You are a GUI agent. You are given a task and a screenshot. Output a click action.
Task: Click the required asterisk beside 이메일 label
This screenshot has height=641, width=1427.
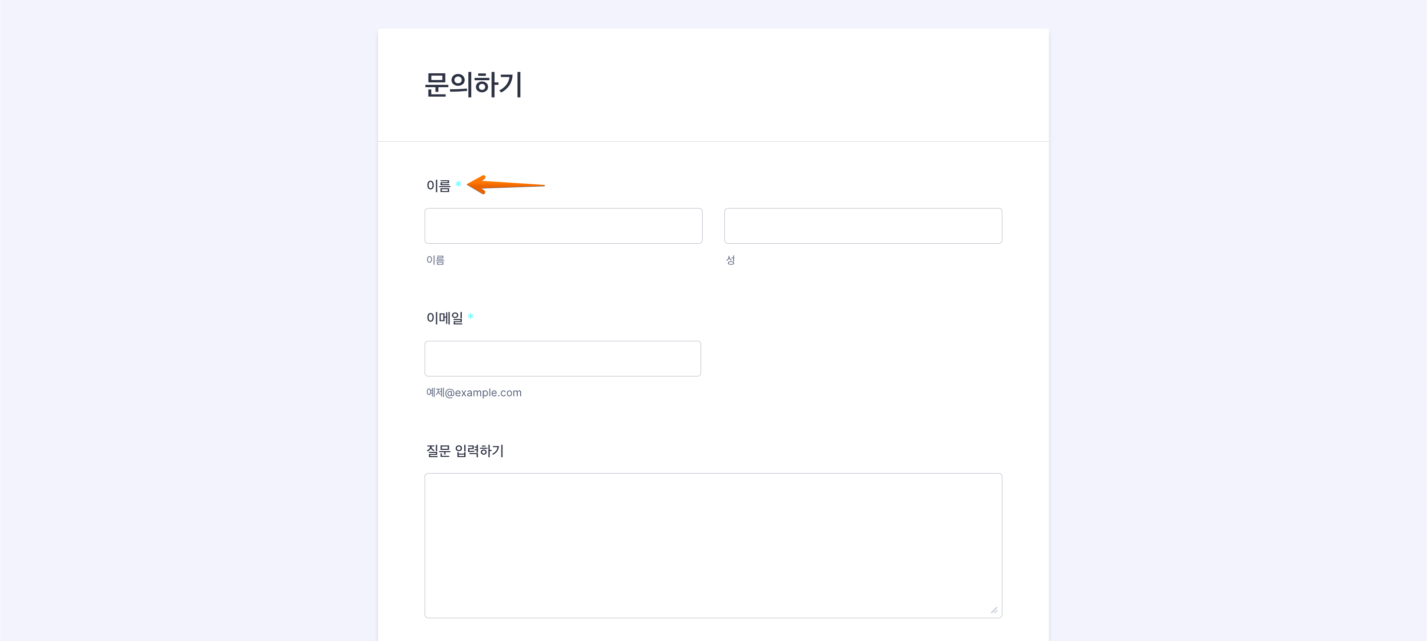point(470,317)
